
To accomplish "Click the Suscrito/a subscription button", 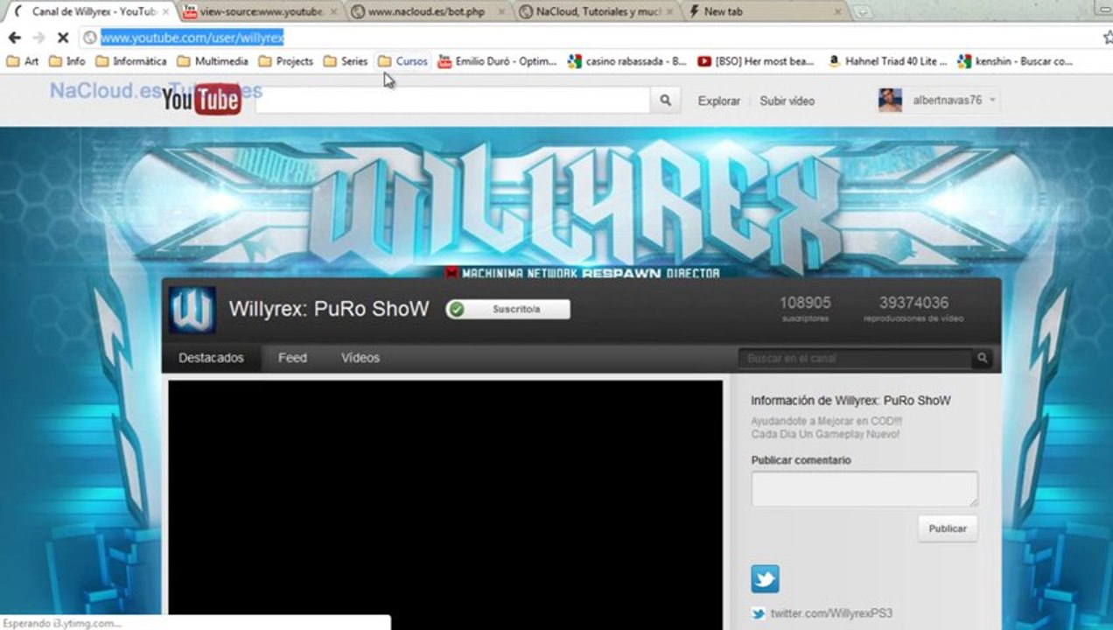I will click(x=507, y=309).
